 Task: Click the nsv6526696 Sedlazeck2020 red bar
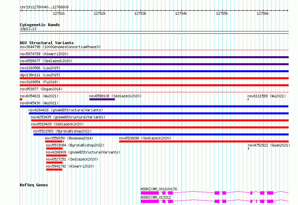204,141
